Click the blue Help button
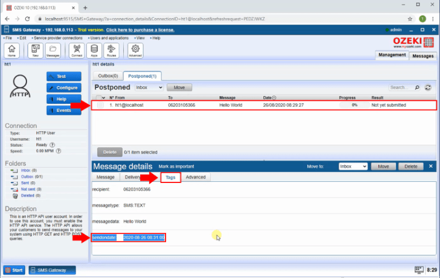 (x=64, y=99)
